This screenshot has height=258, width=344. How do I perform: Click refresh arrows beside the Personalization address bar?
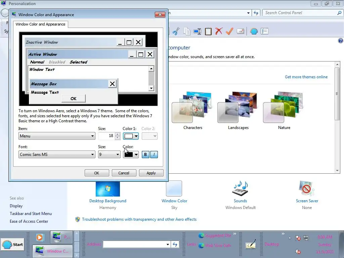pyautogui.click(x=256, y=13)
